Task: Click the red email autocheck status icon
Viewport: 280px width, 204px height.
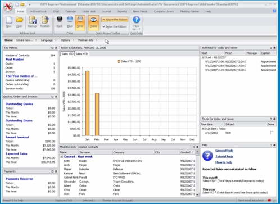Action: 269,200
